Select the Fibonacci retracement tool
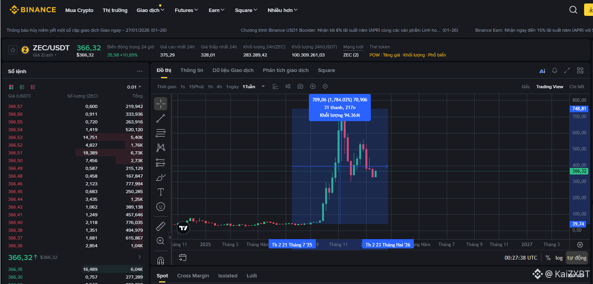The width and height of the screenshot is (593, 284). pos(161,133)
